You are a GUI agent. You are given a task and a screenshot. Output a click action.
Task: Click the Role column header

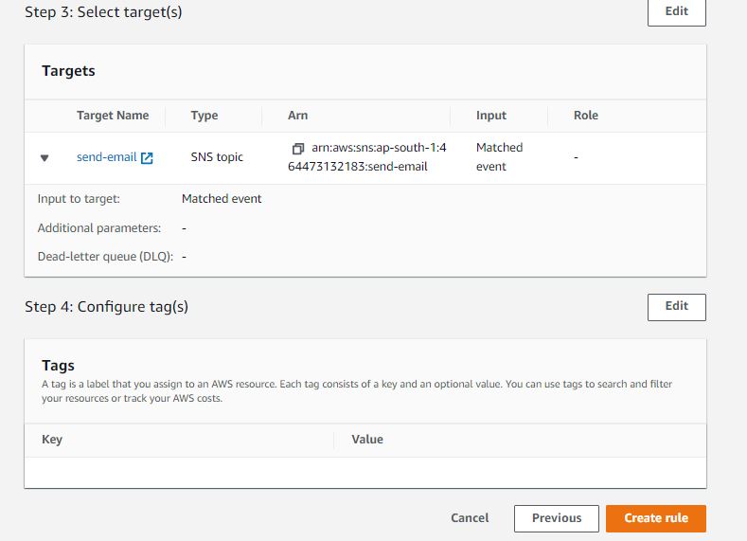pos(586,116)
